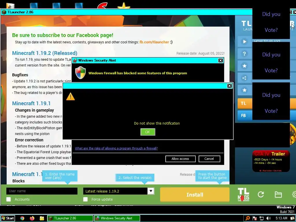Close the Windows Security Alert dialog

click(220, 60)
